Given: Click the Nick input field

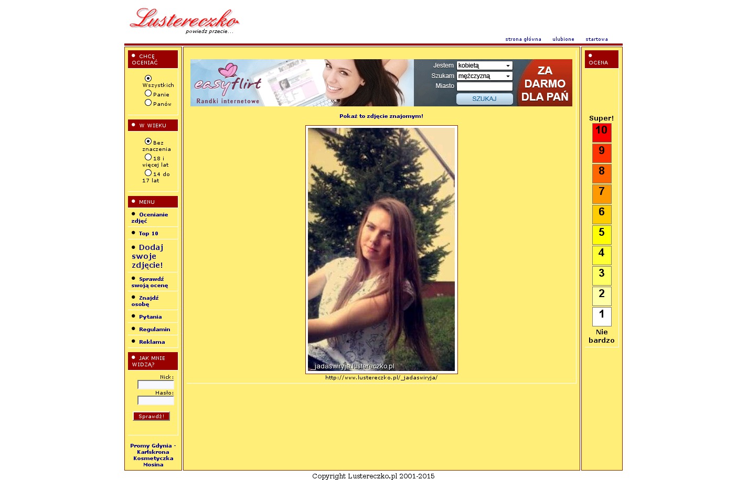Looking at the screenshot, I should point(156,385).
